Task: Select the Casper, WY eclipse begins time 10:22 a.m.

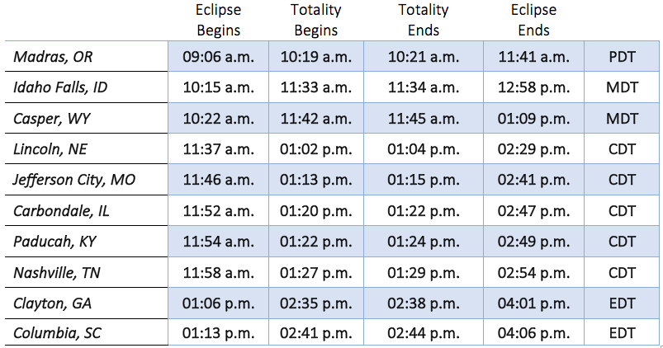Action: [218, 118]
